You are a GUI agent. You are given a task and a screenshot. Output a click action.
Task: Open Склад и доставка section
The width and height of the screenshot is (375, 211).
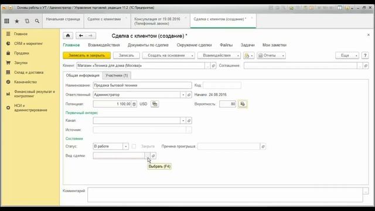tap(29, 72)
